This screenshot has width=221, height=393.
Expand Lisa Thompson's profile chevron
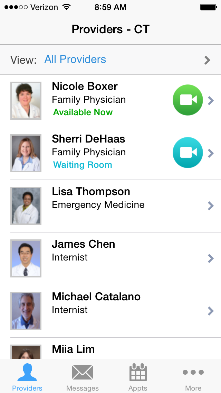click(x=211, y=206)
